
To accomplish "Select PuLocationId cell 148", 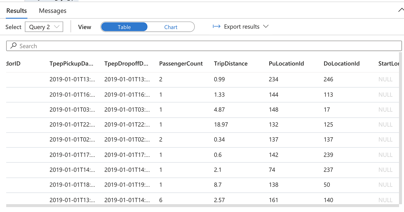I will pos(274,110).
